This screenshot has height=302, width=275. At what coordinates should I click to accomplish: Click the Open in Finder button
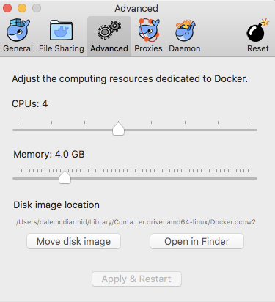coord(197,241)
